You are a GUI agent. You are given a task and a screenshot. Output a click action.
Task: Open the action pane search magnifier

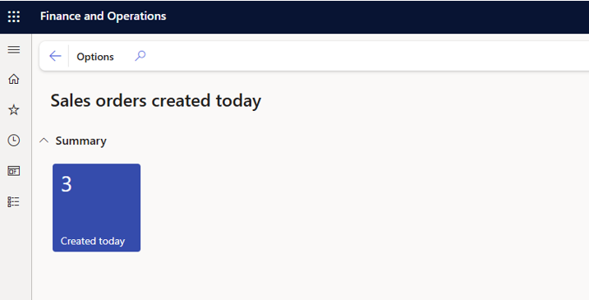coord(140,56)
